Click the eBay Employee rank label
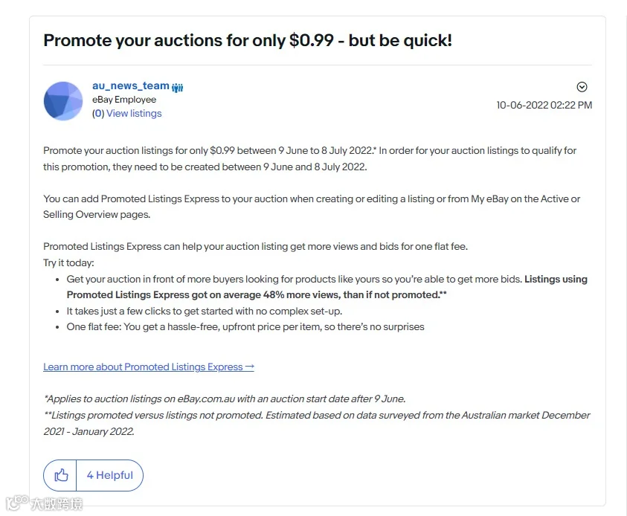Viewport: 627px width, 516px height. pyautogui.click(x=124, y=100)
